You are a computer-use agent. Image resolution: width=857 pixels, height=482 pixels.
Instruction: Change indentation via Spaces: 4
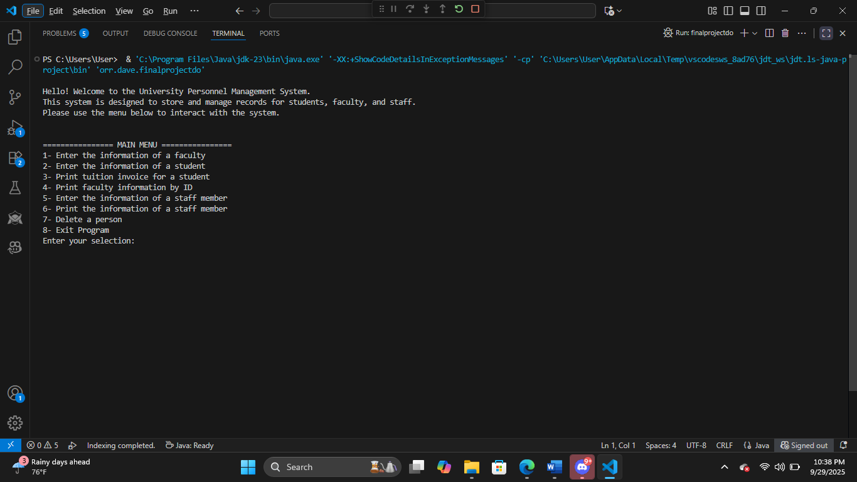pos(661,445)
